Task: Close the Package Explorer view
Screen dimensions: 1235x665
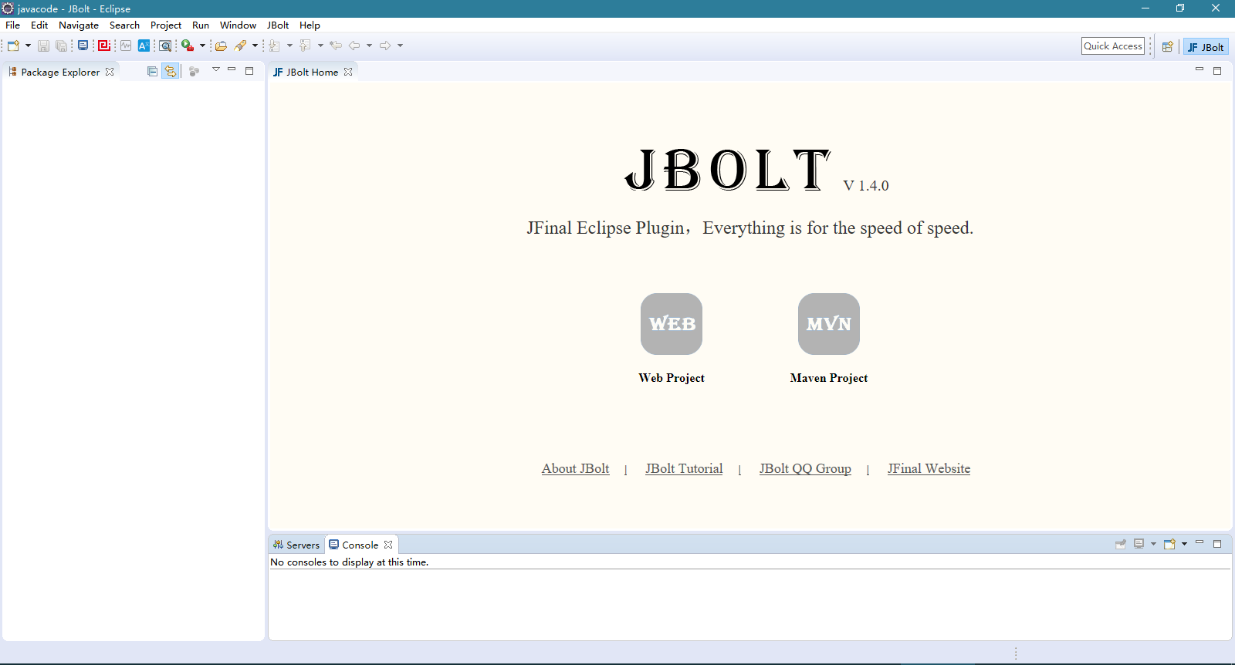Action: (110, 72)
